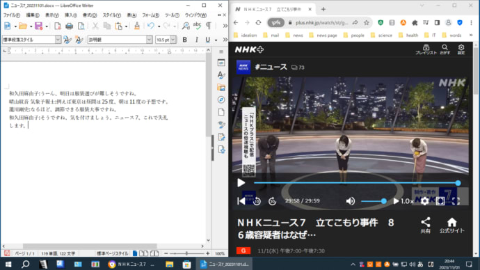This screenshot has width=480, height=270.
Task: Toggle underline formatting
Action: (x=208, y=40)
